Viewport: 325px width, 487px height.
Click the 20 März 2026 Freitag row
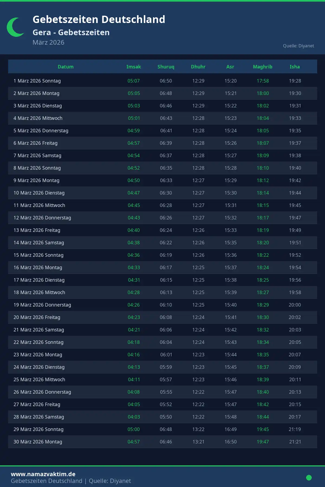(x=37, y=317)
